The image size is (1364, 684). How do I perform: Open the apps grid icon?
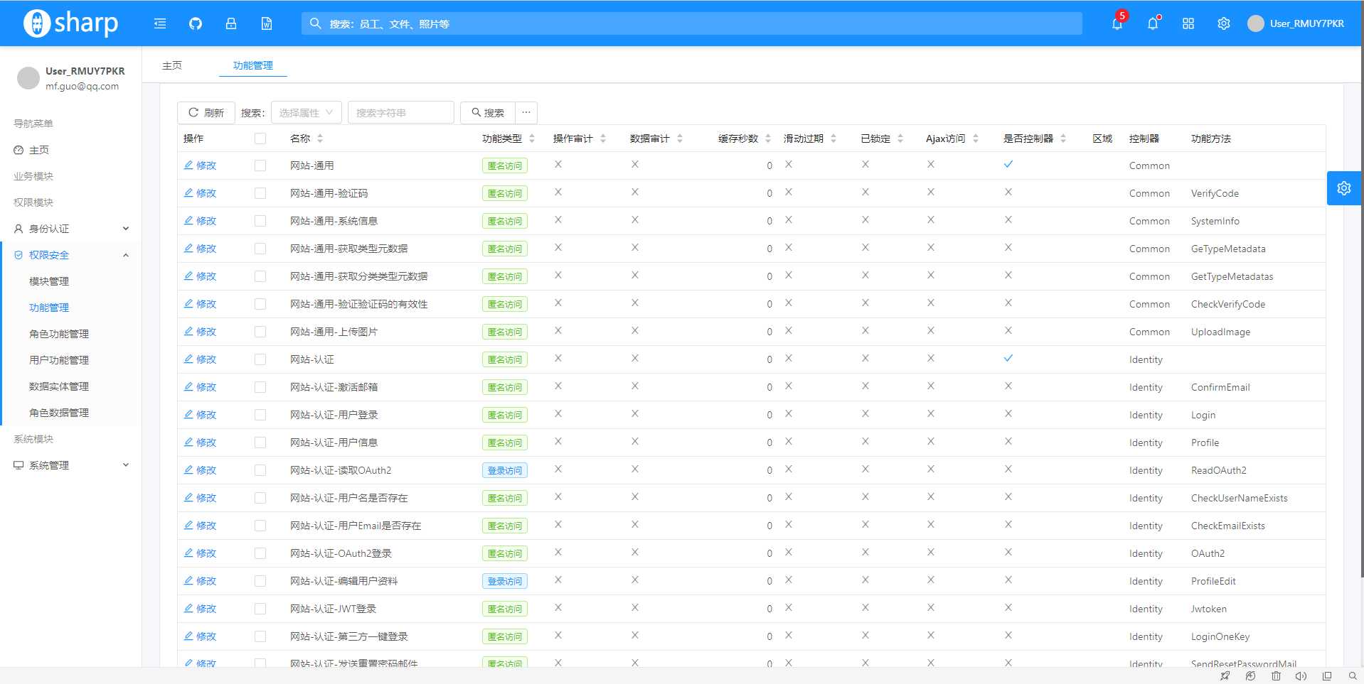1188,23
